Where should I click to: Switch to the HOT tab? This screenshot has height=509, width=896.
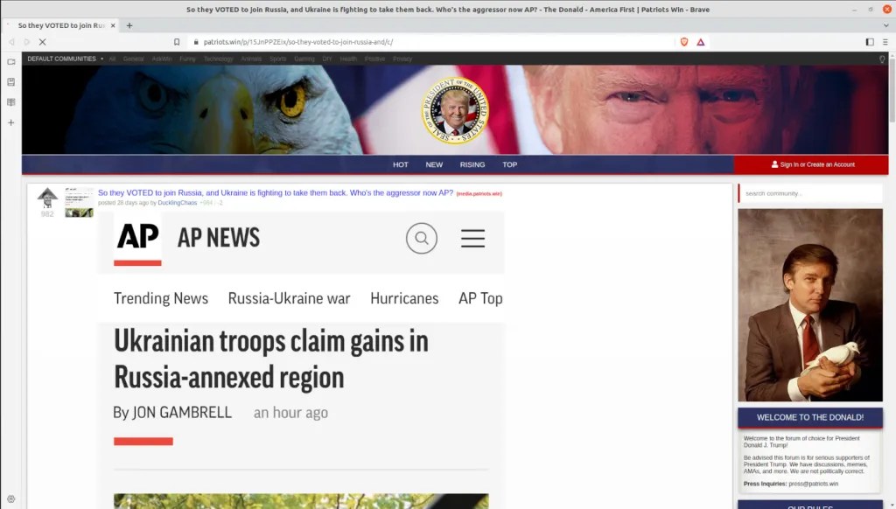coord(401,164)
